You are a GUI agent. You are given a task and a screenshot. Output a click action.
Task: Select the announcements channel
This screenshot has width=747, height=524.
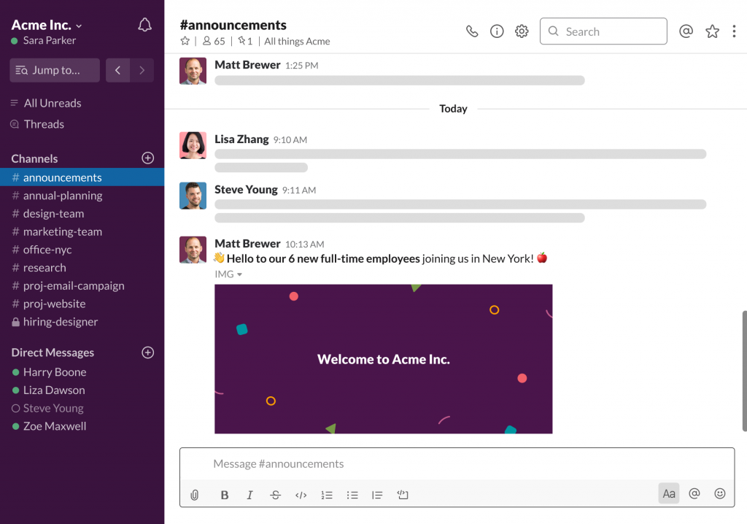(x=82, y=177)
